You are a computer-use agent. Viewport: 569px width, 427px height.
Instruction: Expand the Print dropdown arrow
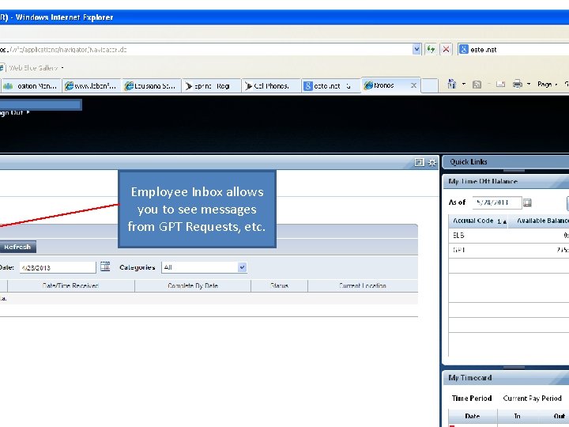(529, 85)
